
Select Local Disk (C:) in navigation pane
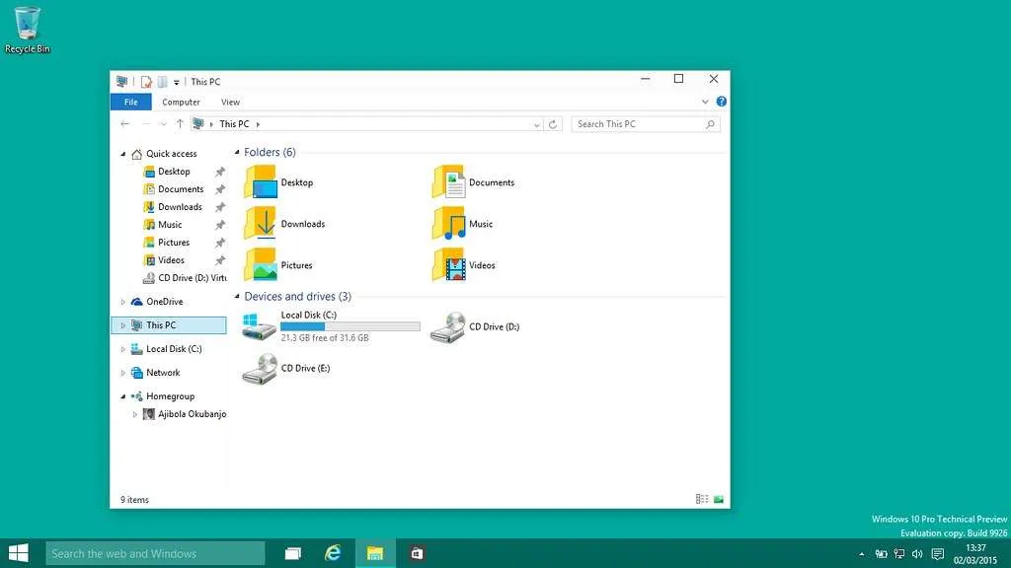174,349
